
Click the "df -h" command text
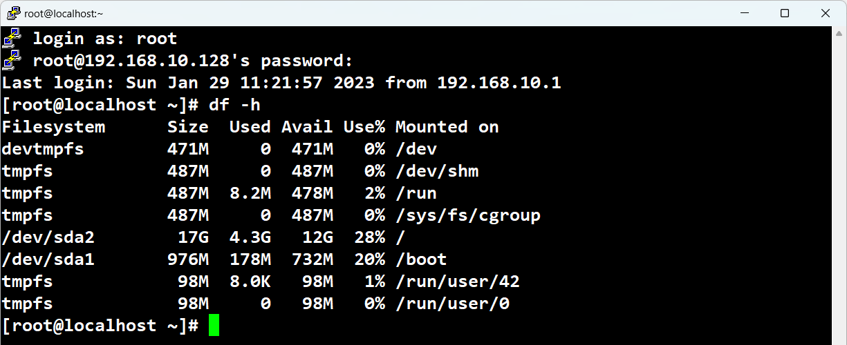pos(234,105)
